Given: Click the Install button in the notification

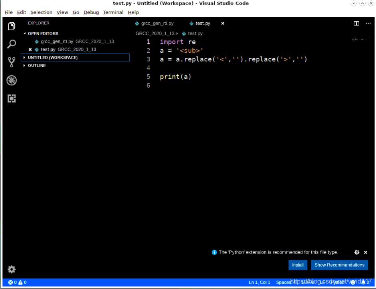Looking at the screenshot, I should [298, 265].
